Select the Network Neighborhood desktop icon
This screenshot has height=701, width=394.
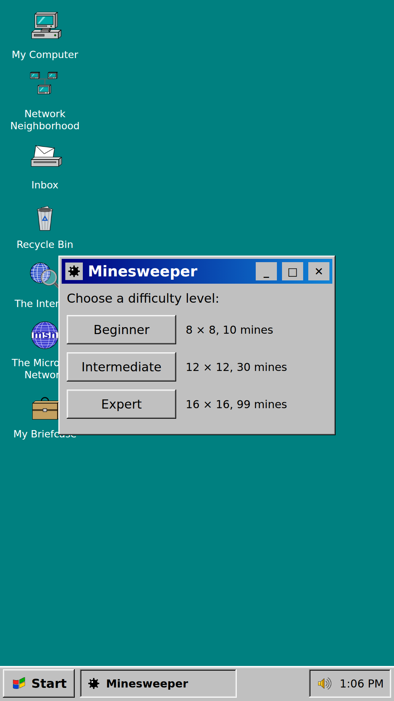(x=44, y=83)
